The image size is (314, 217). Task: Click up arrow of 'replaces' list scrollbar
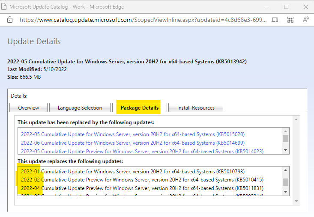(x=286, y=170)
